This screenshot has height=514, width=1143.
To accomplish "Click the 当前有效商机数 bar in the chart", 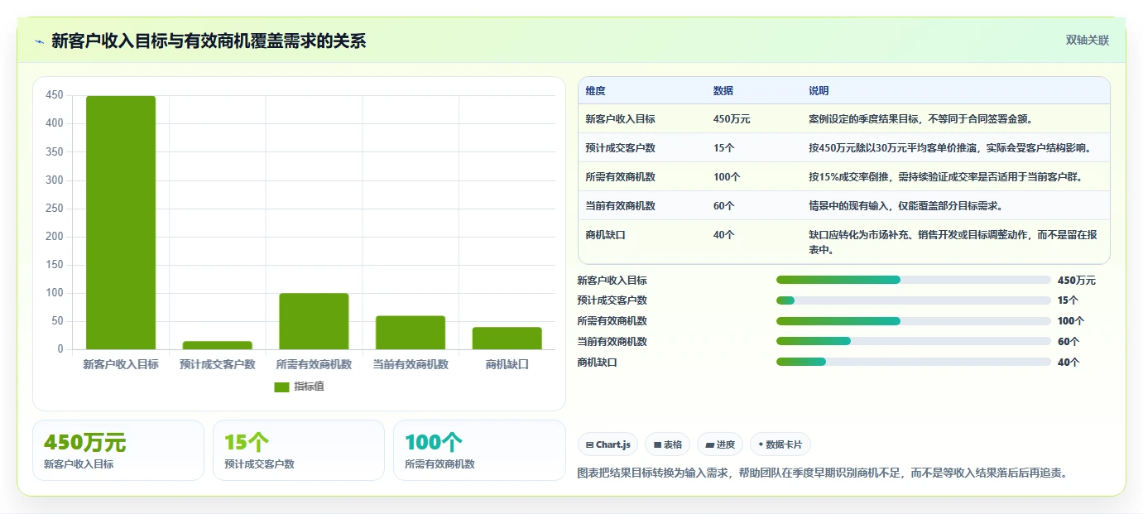I will tap(411, 333).
